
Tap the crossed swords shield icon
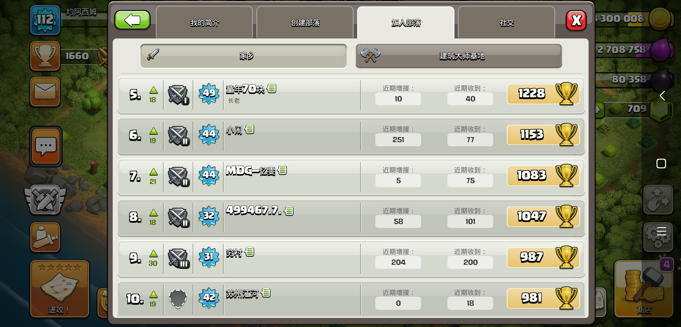(x=45, y=200)
